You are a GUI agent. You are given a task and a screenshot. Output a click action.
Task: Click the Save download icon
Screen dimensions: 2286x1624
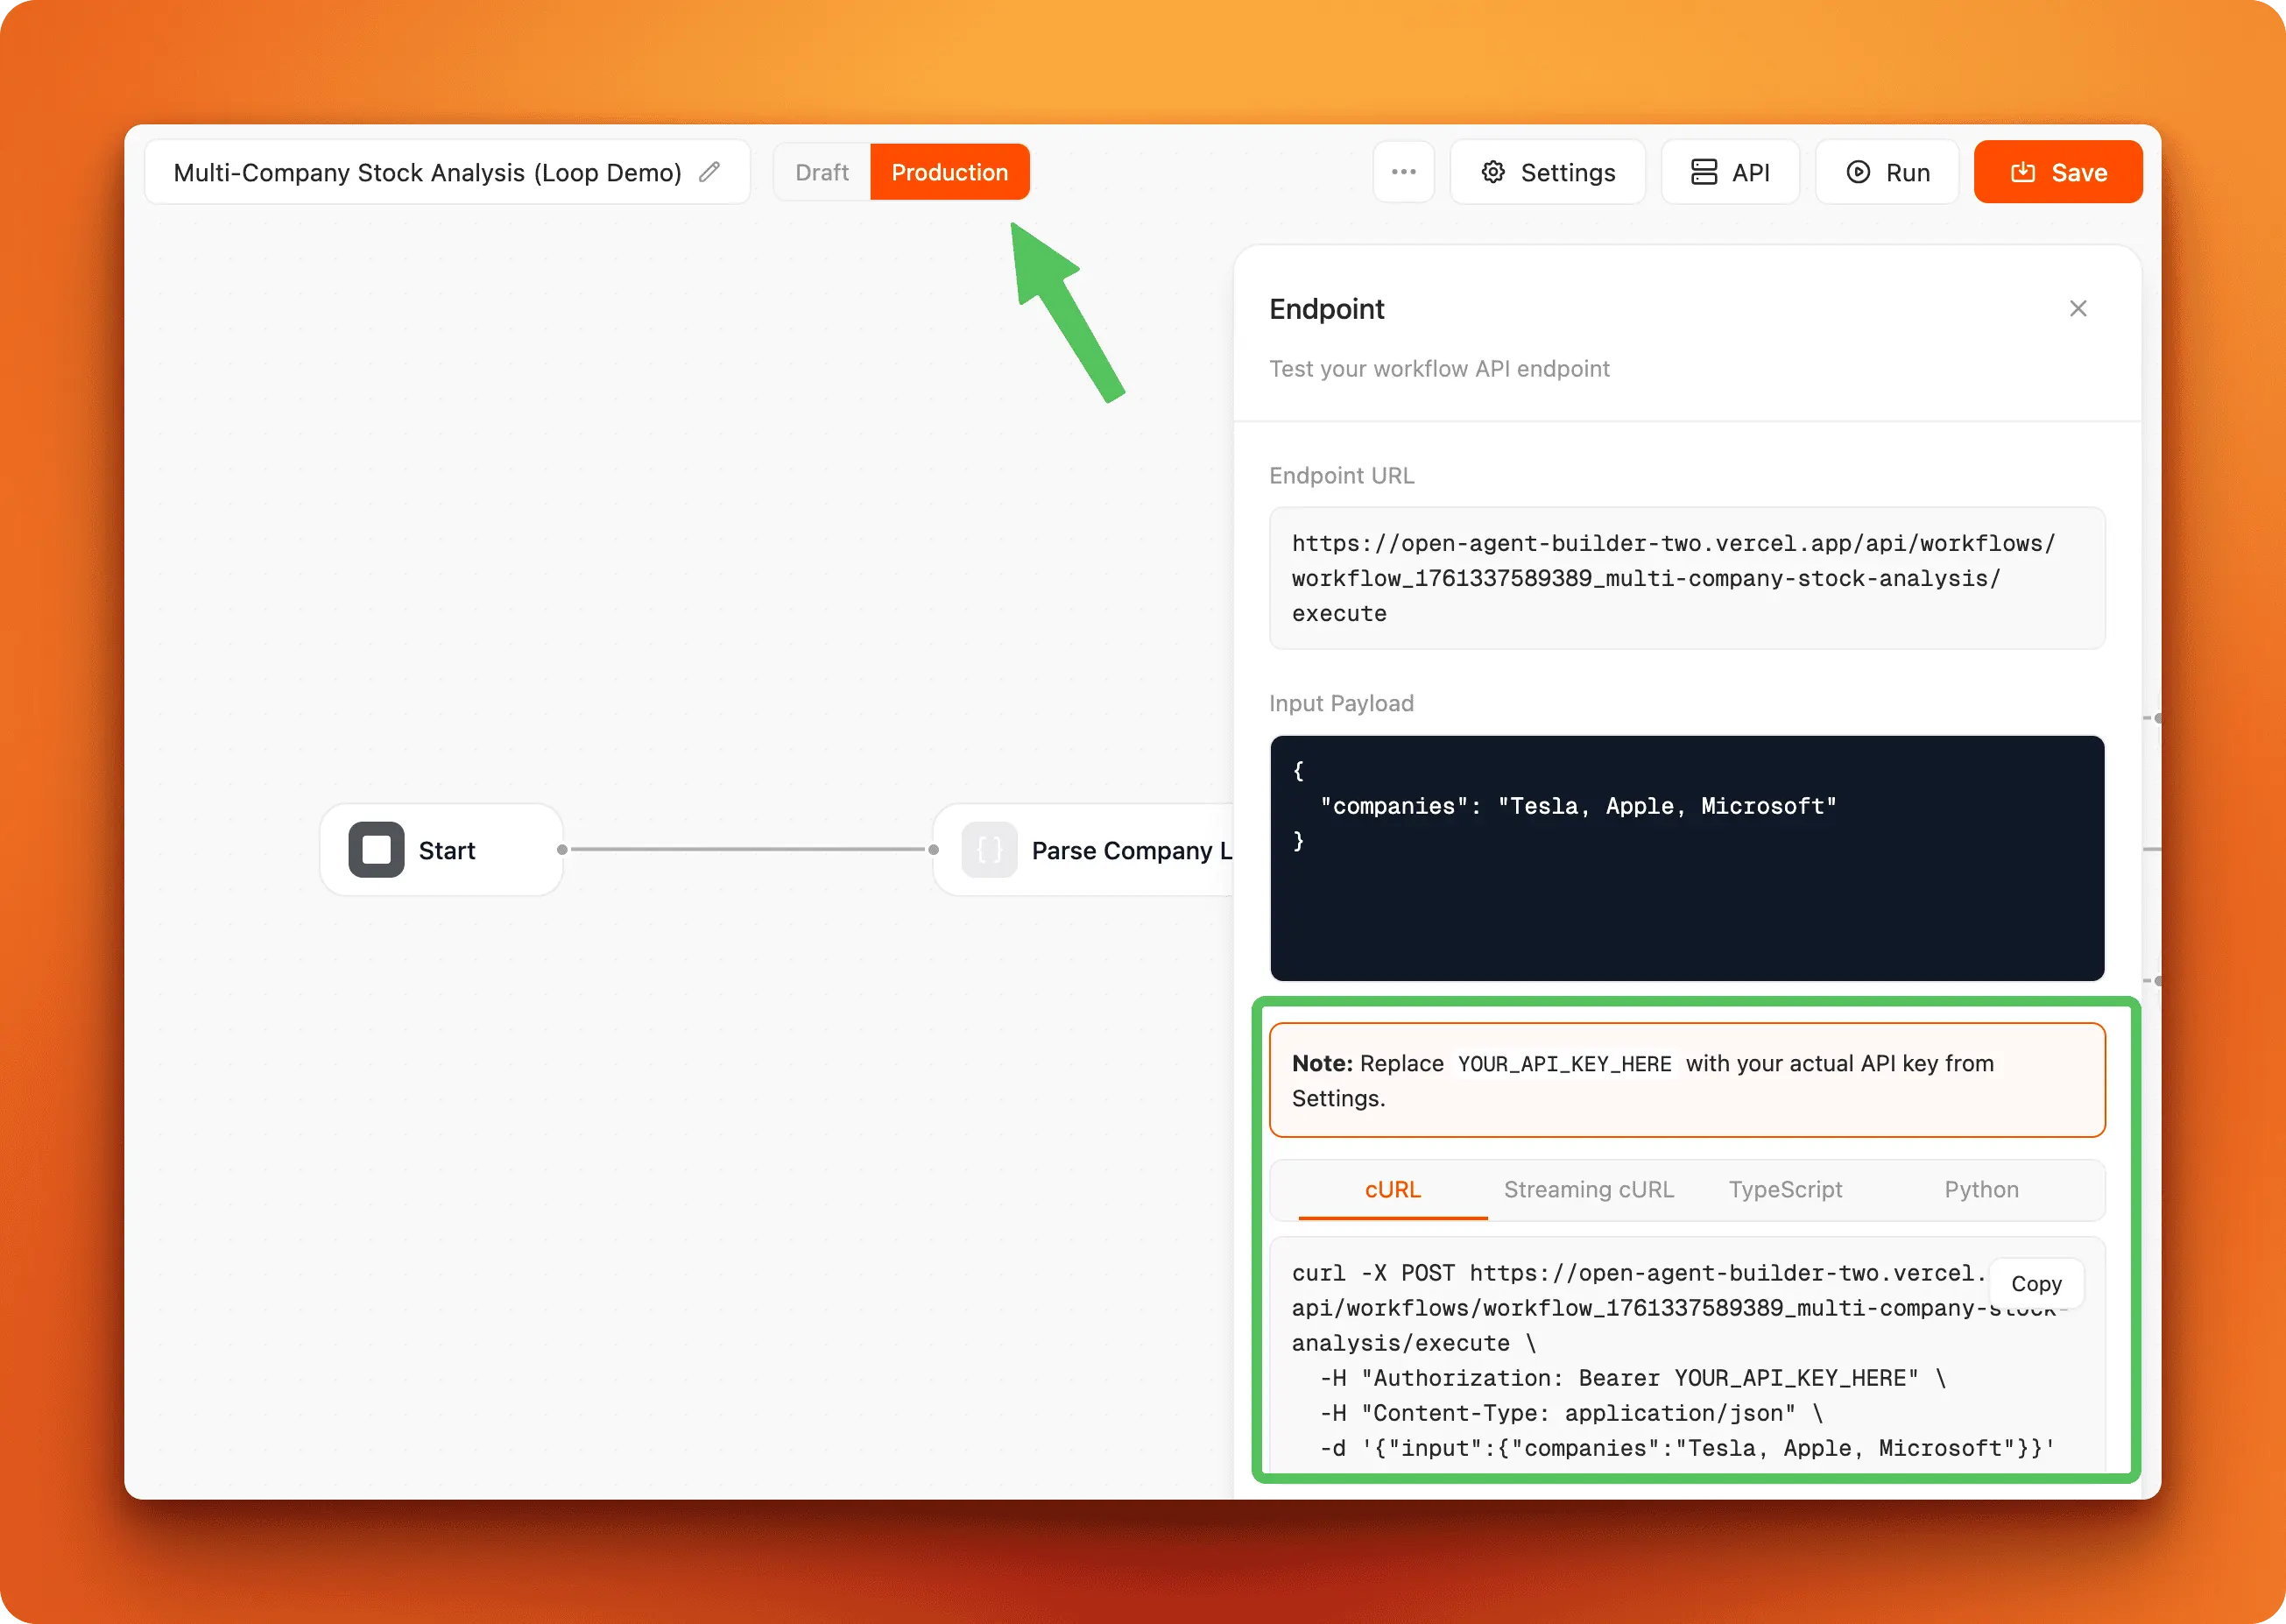pyautogui.click(x=2023, y=171)
